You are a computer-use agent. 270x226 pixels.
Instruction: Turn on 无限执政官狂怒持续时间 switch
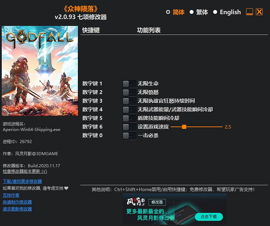point(129,101)
